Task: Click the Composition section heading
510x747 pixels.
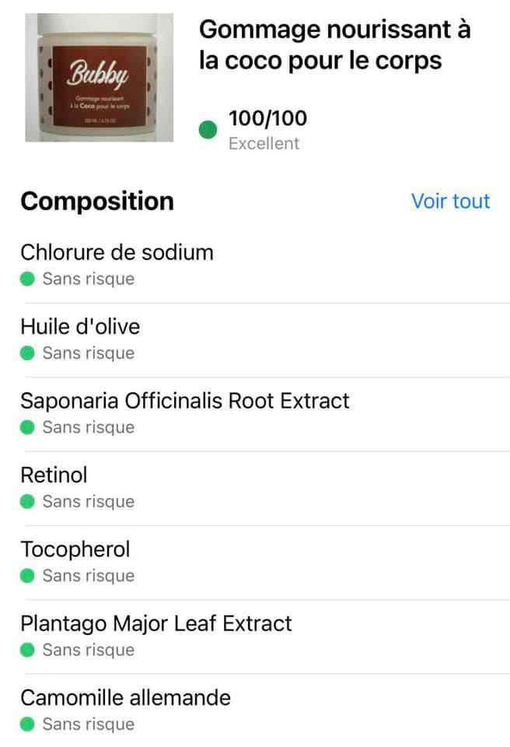Action: [97, 201]
